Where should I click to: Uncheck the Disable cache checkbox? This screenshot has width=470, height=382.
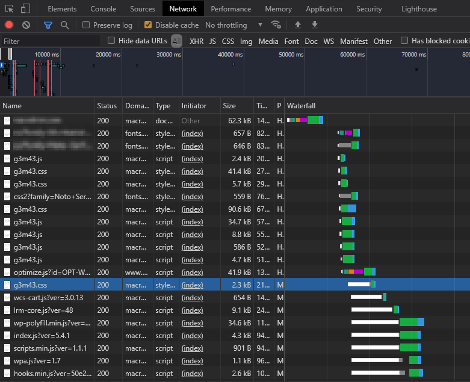(148, 25)
